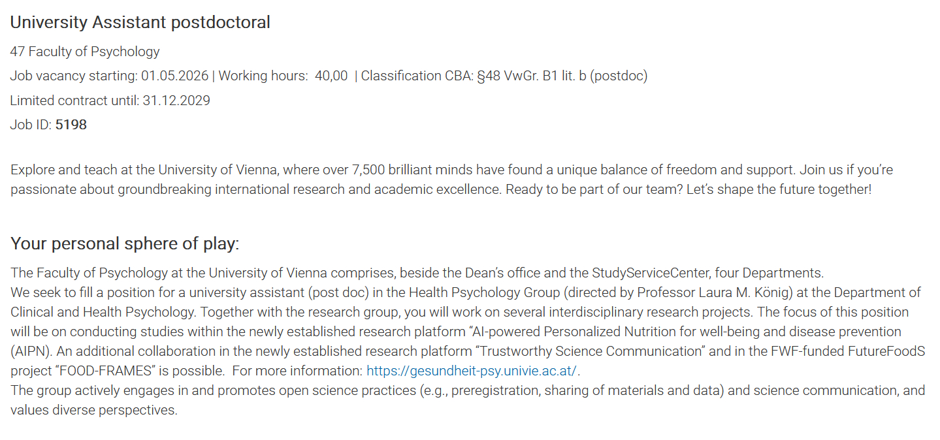The height and width of the screenshot is (440, 940).
Task: Click the Job ID number 5198
Action: point(71,125)
